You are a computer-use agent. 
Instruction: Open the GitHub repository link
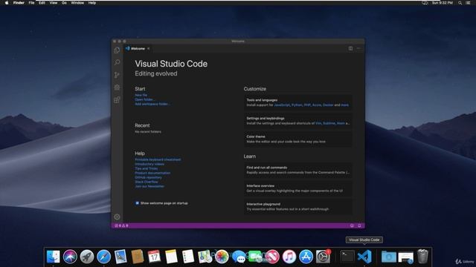click(148, 177)
